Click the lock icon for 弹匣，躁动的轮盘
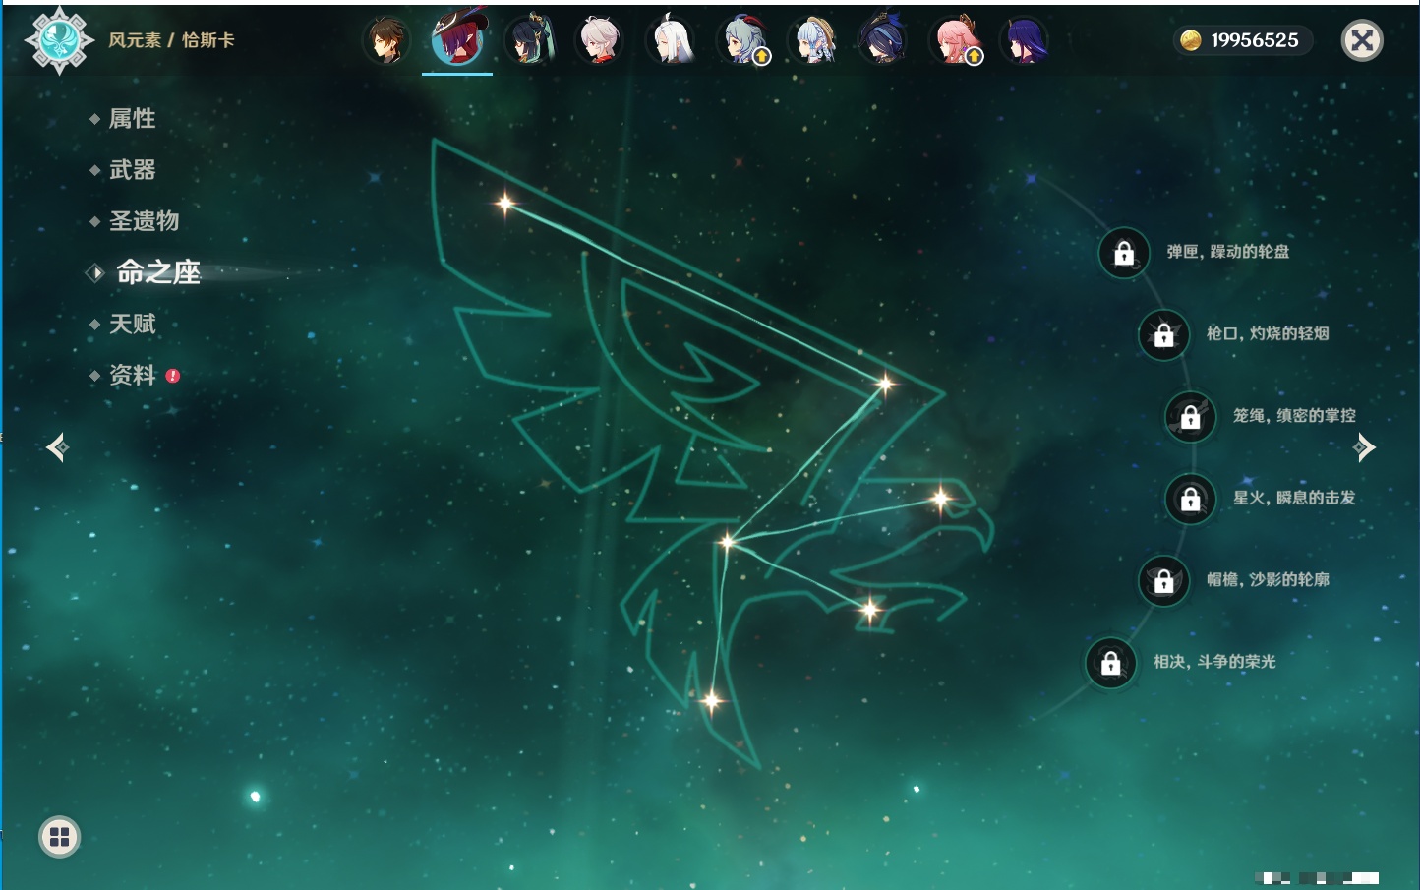 point(1124,253)
